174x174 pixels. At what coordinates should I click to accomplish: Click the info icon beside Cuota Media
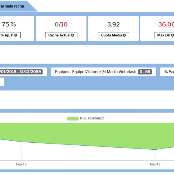(x=124, y=35)
